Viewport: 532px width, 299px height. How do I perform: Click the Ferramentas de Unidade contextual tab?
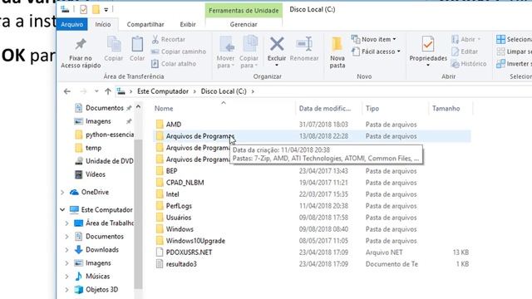244,11
